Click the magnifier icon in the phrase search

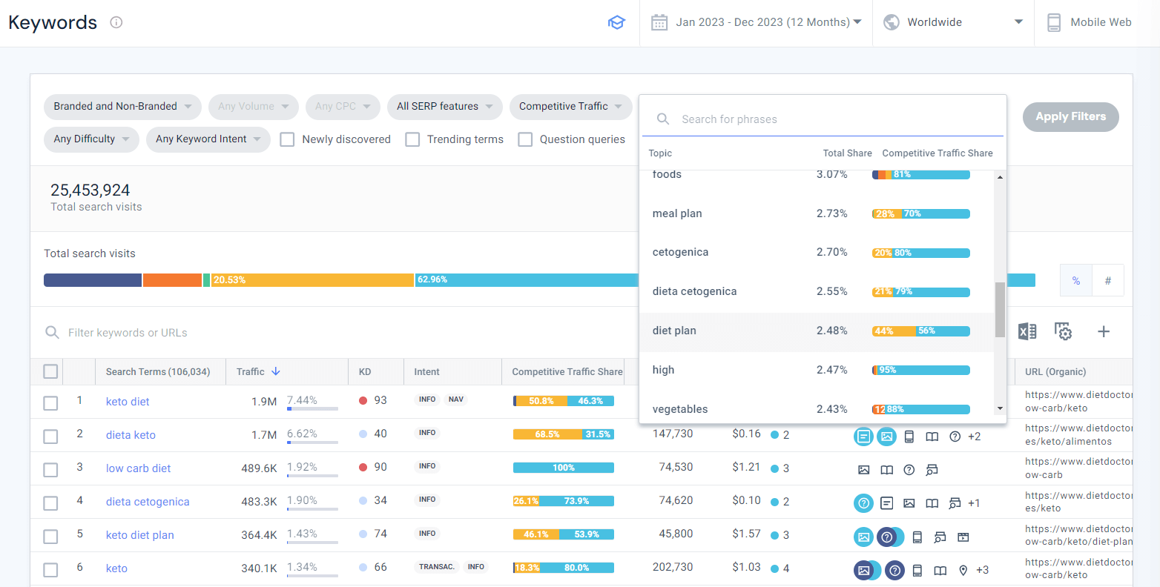[x=663, y=119]
